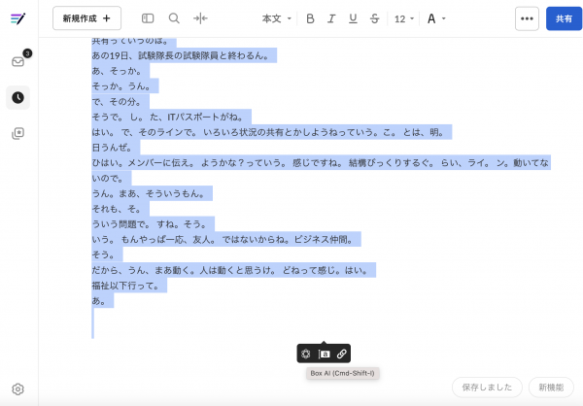Screen dimensions: 583x406
Task: Open the font size 12 dropdown
Action: point(404,18)
